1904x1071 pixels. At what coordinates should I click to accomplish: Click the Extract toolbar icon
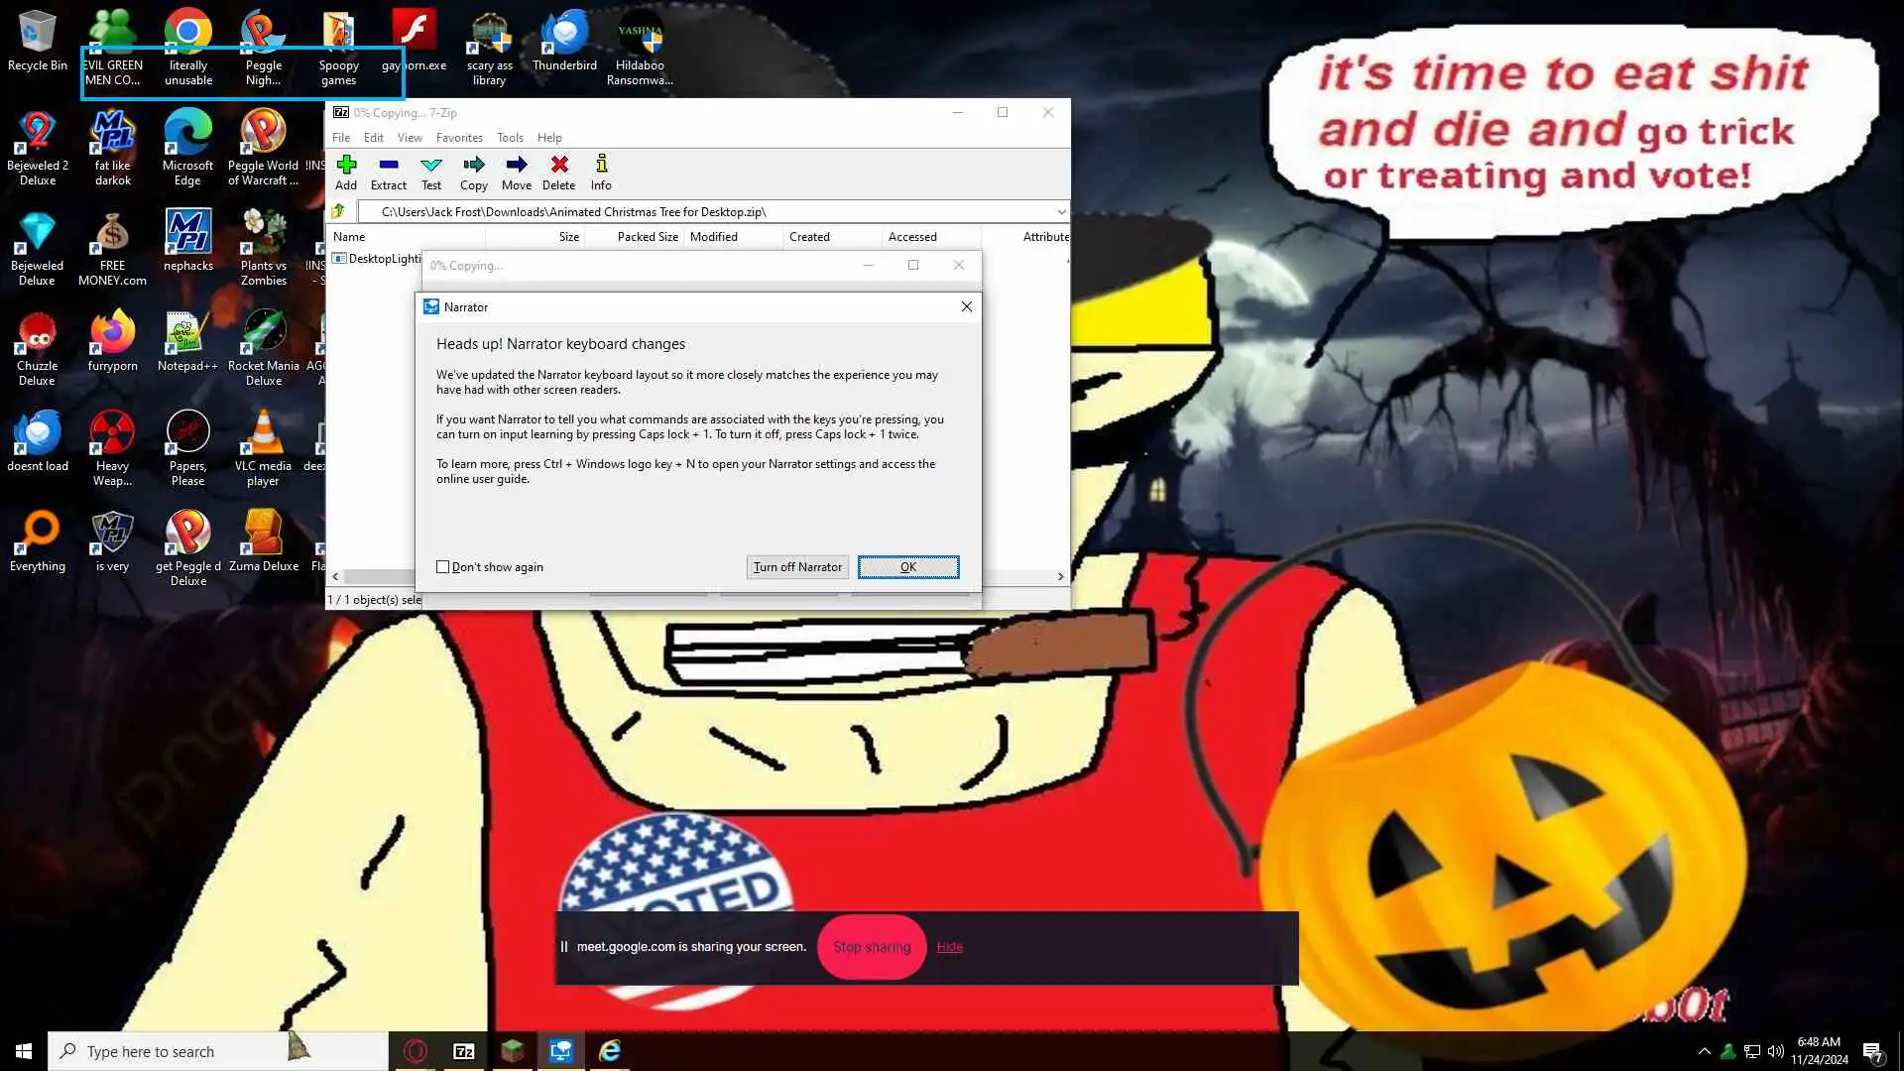click(389, 165)
